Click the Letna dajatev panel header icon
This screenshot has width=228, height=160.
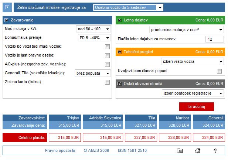tap(119, 20)
